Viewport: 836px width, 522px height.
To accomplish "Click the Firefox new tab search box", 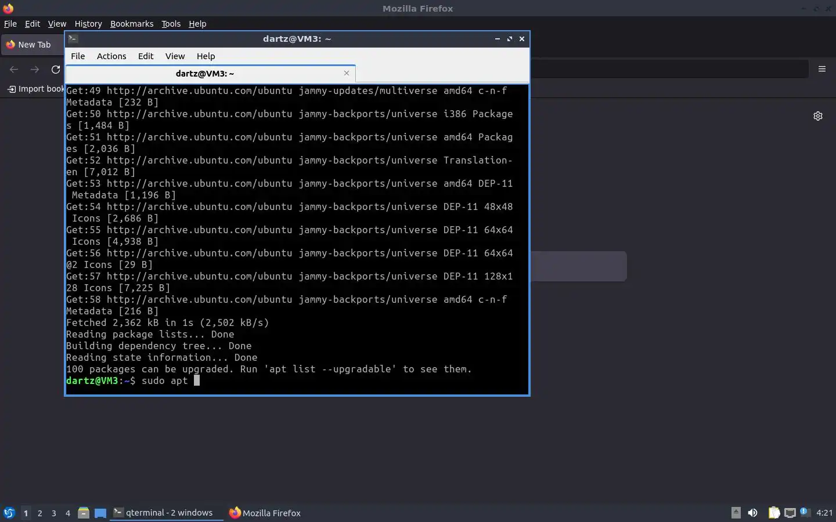I will pyautogui.click(x=578, y=266).
